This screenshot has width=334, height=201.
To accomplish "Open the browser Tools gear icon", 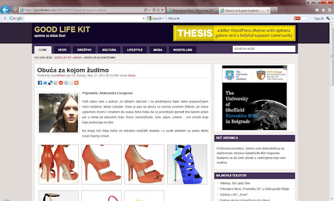I will pos(330,10).
